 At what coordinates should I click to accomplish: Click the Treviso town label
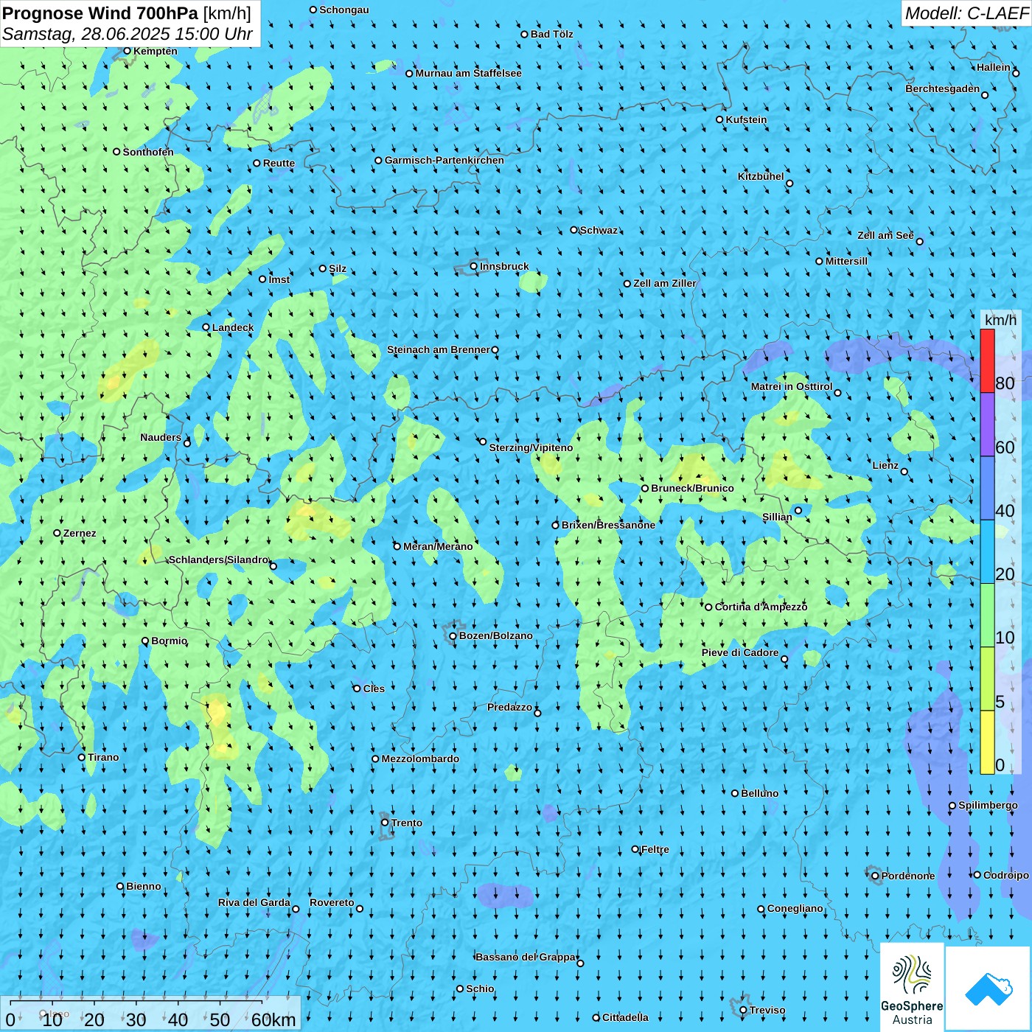[767, 1010]
